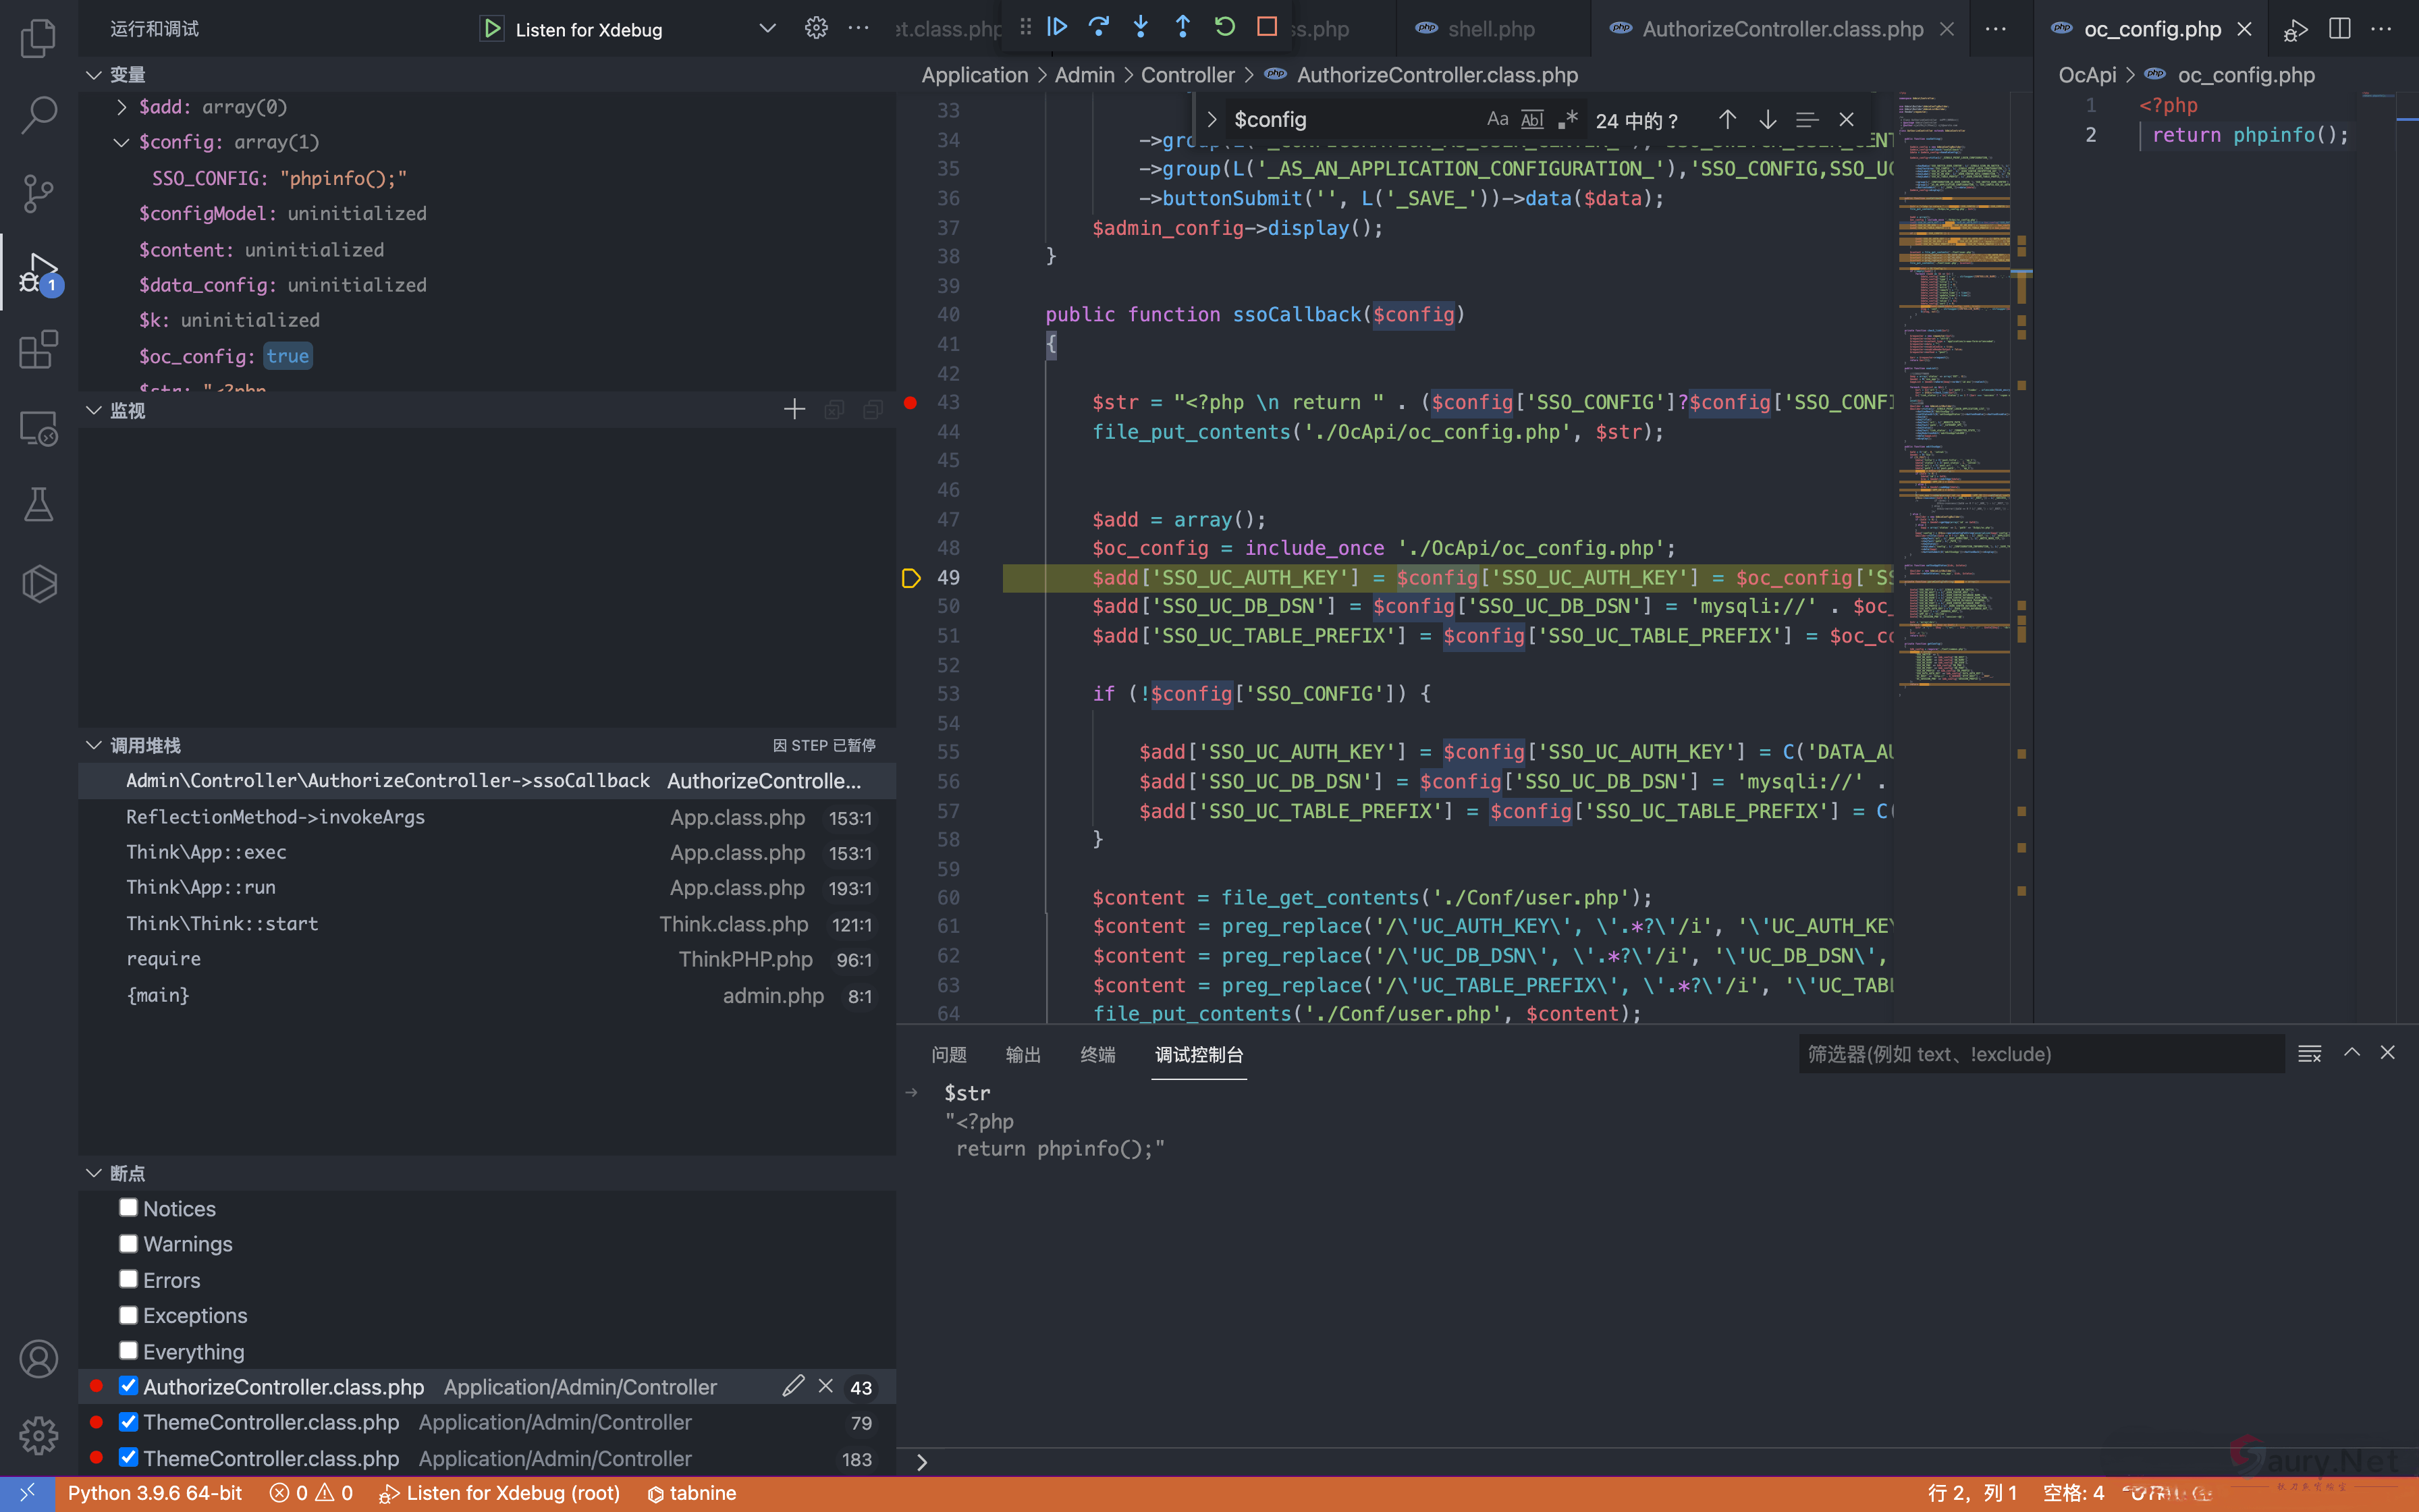Open launch.json with the gear icon
2419x1512 pixels.
pos(815,28)
